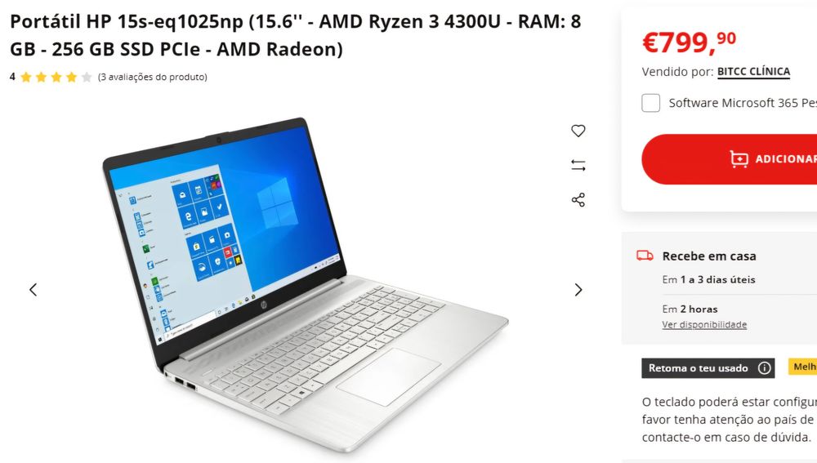
Task: Click the cart icon in Adicionar button
Action: 739,159
